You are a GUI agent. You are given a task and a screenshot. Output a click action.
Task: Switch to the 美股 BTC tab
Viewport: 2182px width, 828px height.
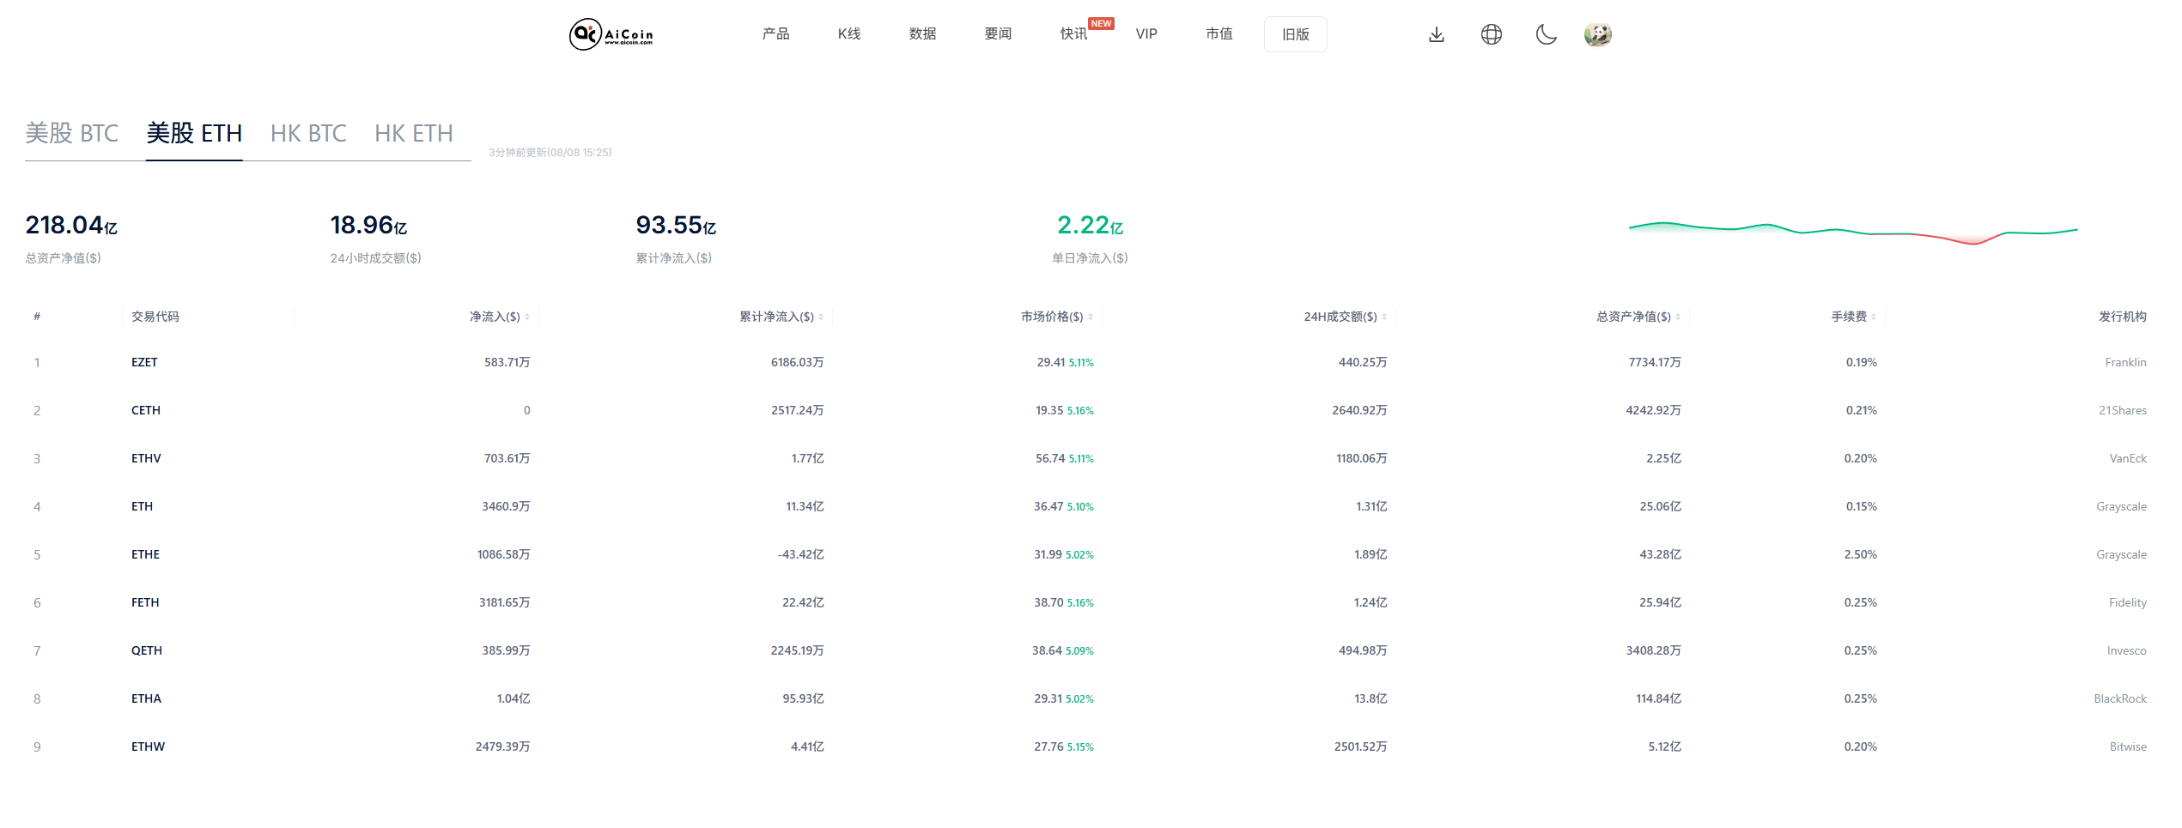coord(72,134)
